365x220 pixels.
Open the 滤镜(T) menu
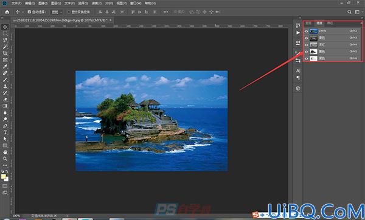coord(96,3)
